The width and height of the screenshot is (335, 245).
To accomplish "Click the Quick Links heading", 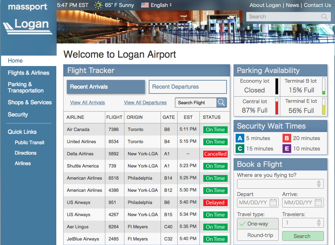I will click(22, 132).
